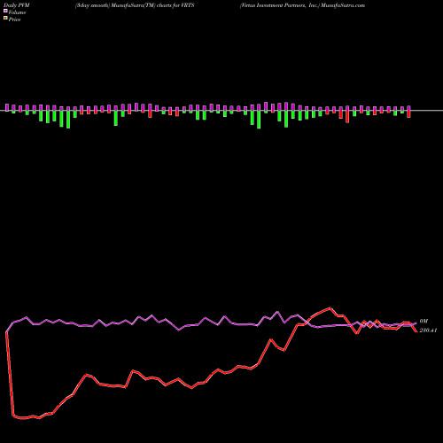Click the '0M' volume value label

click(424, 322)
